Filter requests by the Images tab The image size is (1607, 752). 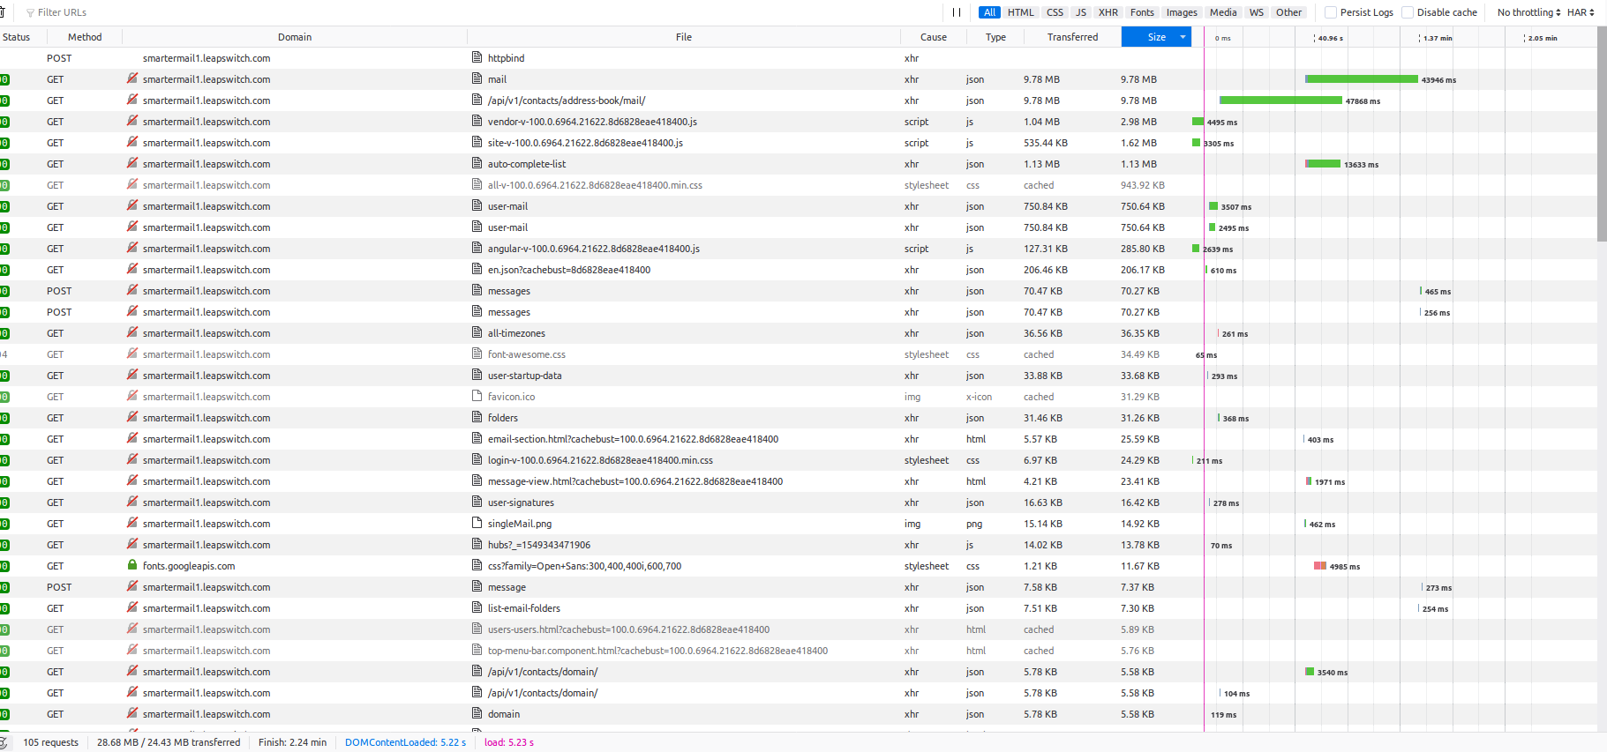click(1182, 12)
